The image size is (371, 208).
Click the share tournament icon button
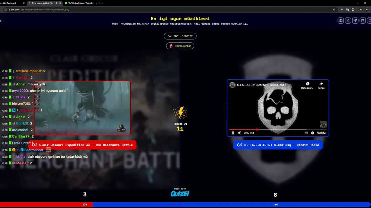pyautogui.click(x=348, y=21)
